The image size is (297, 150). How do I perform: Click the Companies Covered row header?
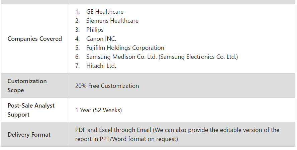(35, 39)
